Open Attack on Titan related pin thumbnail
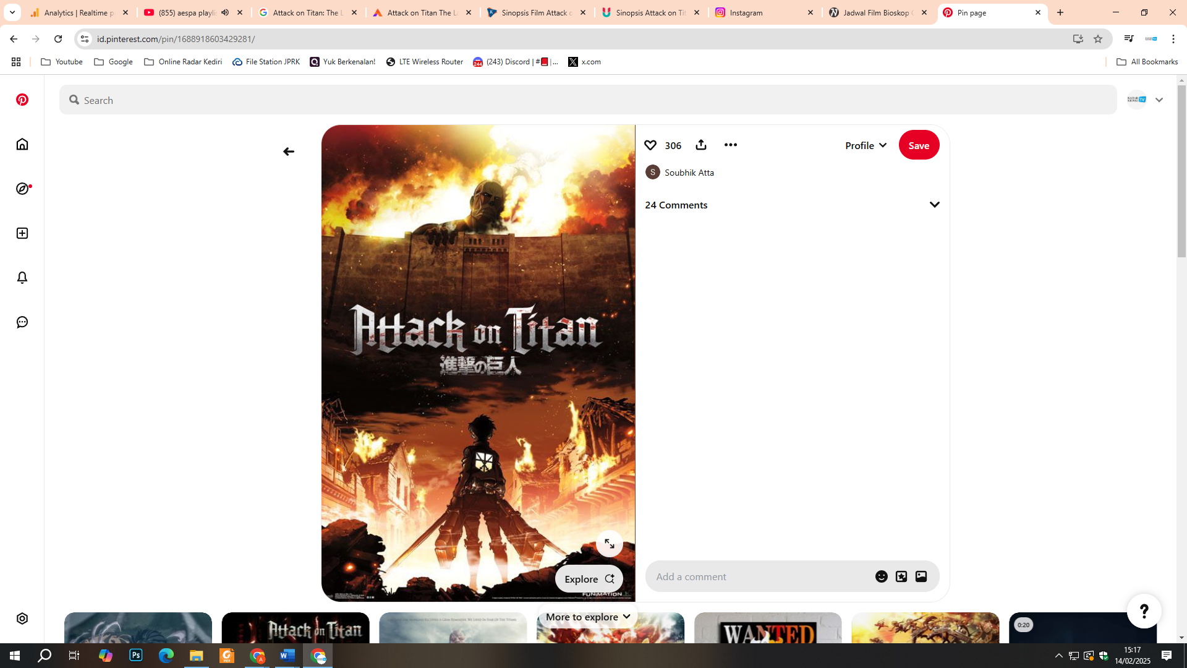Image resolution: width=1187 pixels, height=668 pixels. tap(296, 628)
